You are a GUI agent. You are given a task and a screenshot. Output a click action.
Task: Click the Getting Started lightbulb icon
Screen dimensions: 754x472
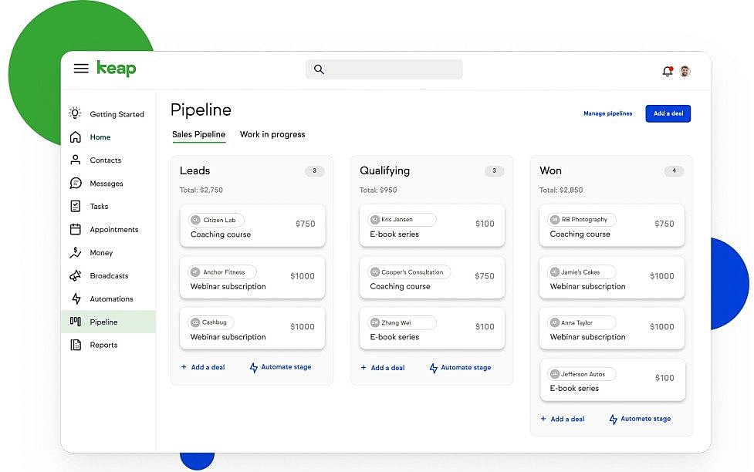pos(76,113)
